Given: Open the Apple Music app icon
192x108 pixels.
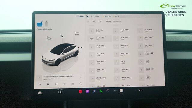Looking at the screenshot, I should (x=80, y=91).
